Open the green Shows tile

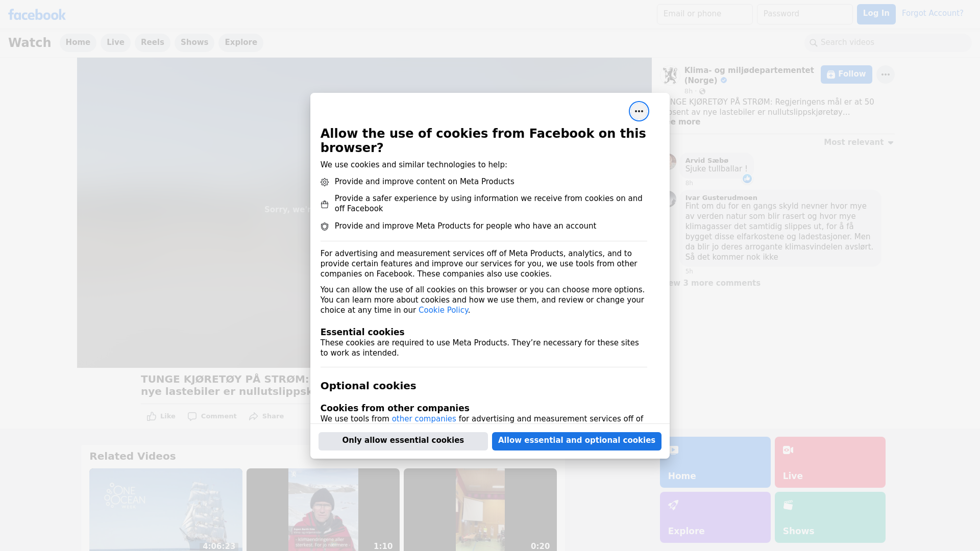829,517
